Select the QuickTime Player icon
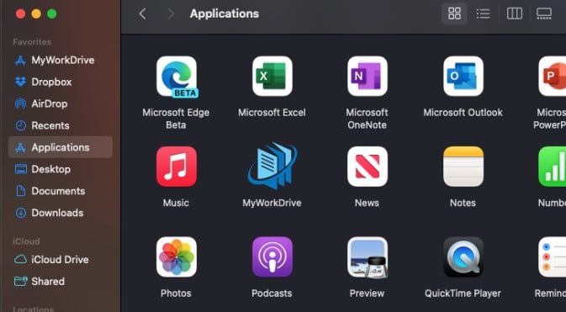 [463, 256]
